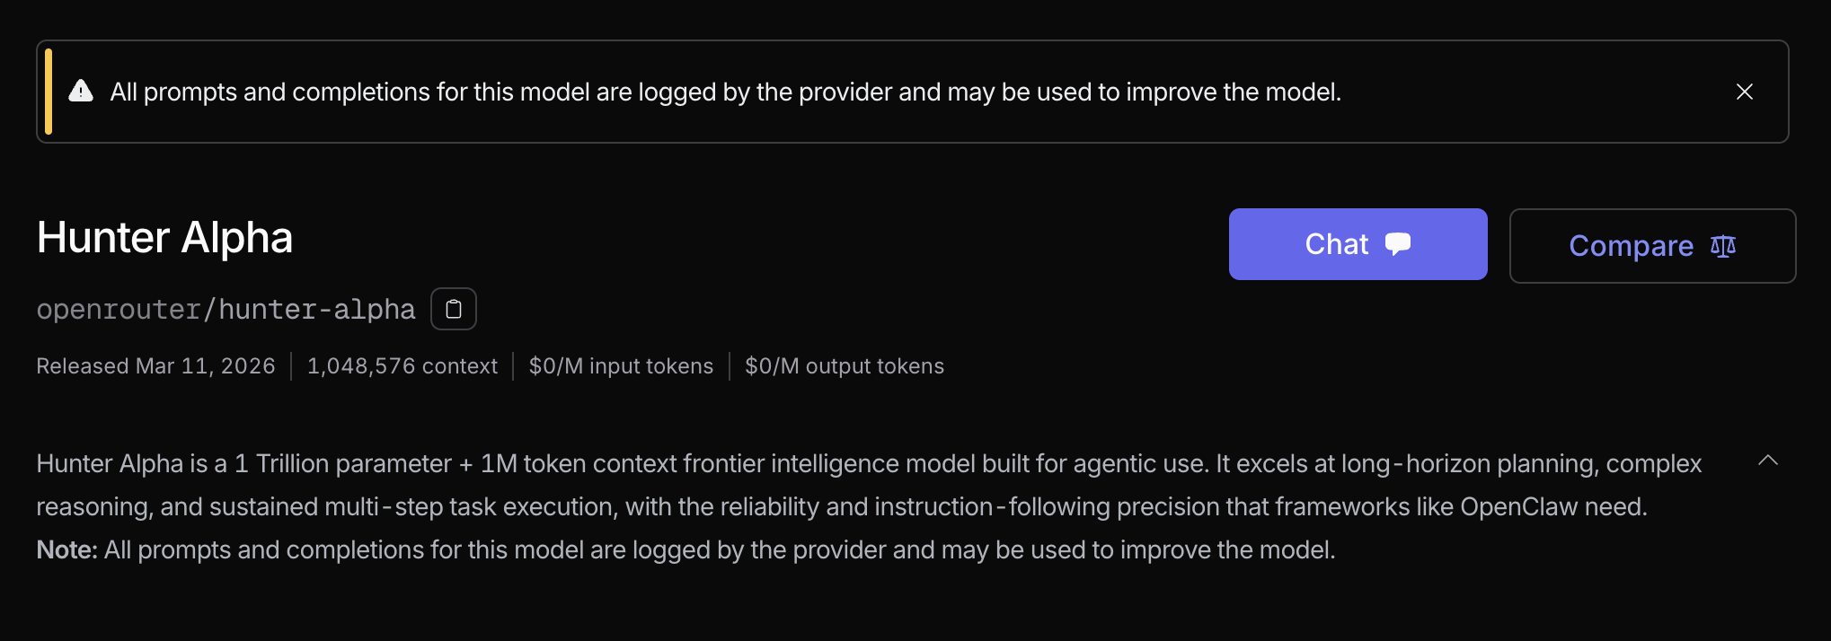This screenshot has height=641, width=1831.
Task: Click the balance scale icon in Compare
Action: 1722,246
